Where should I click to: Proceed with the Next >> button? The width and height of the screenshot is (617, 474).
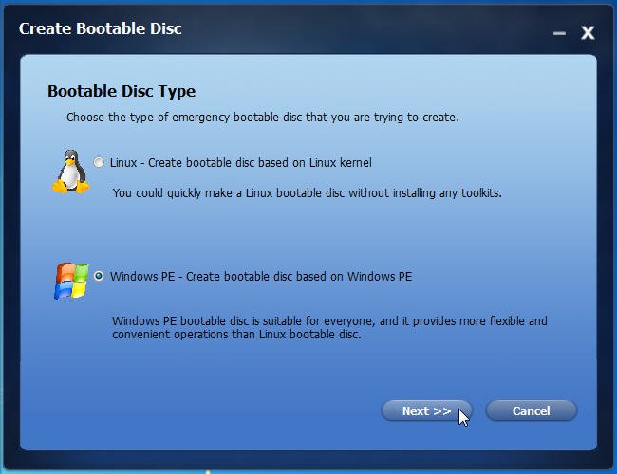point(426,410)
